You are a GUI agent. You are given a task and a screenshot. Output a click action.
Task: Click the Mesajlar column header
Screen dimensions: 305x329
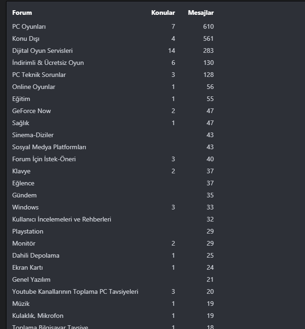point(201,13)
